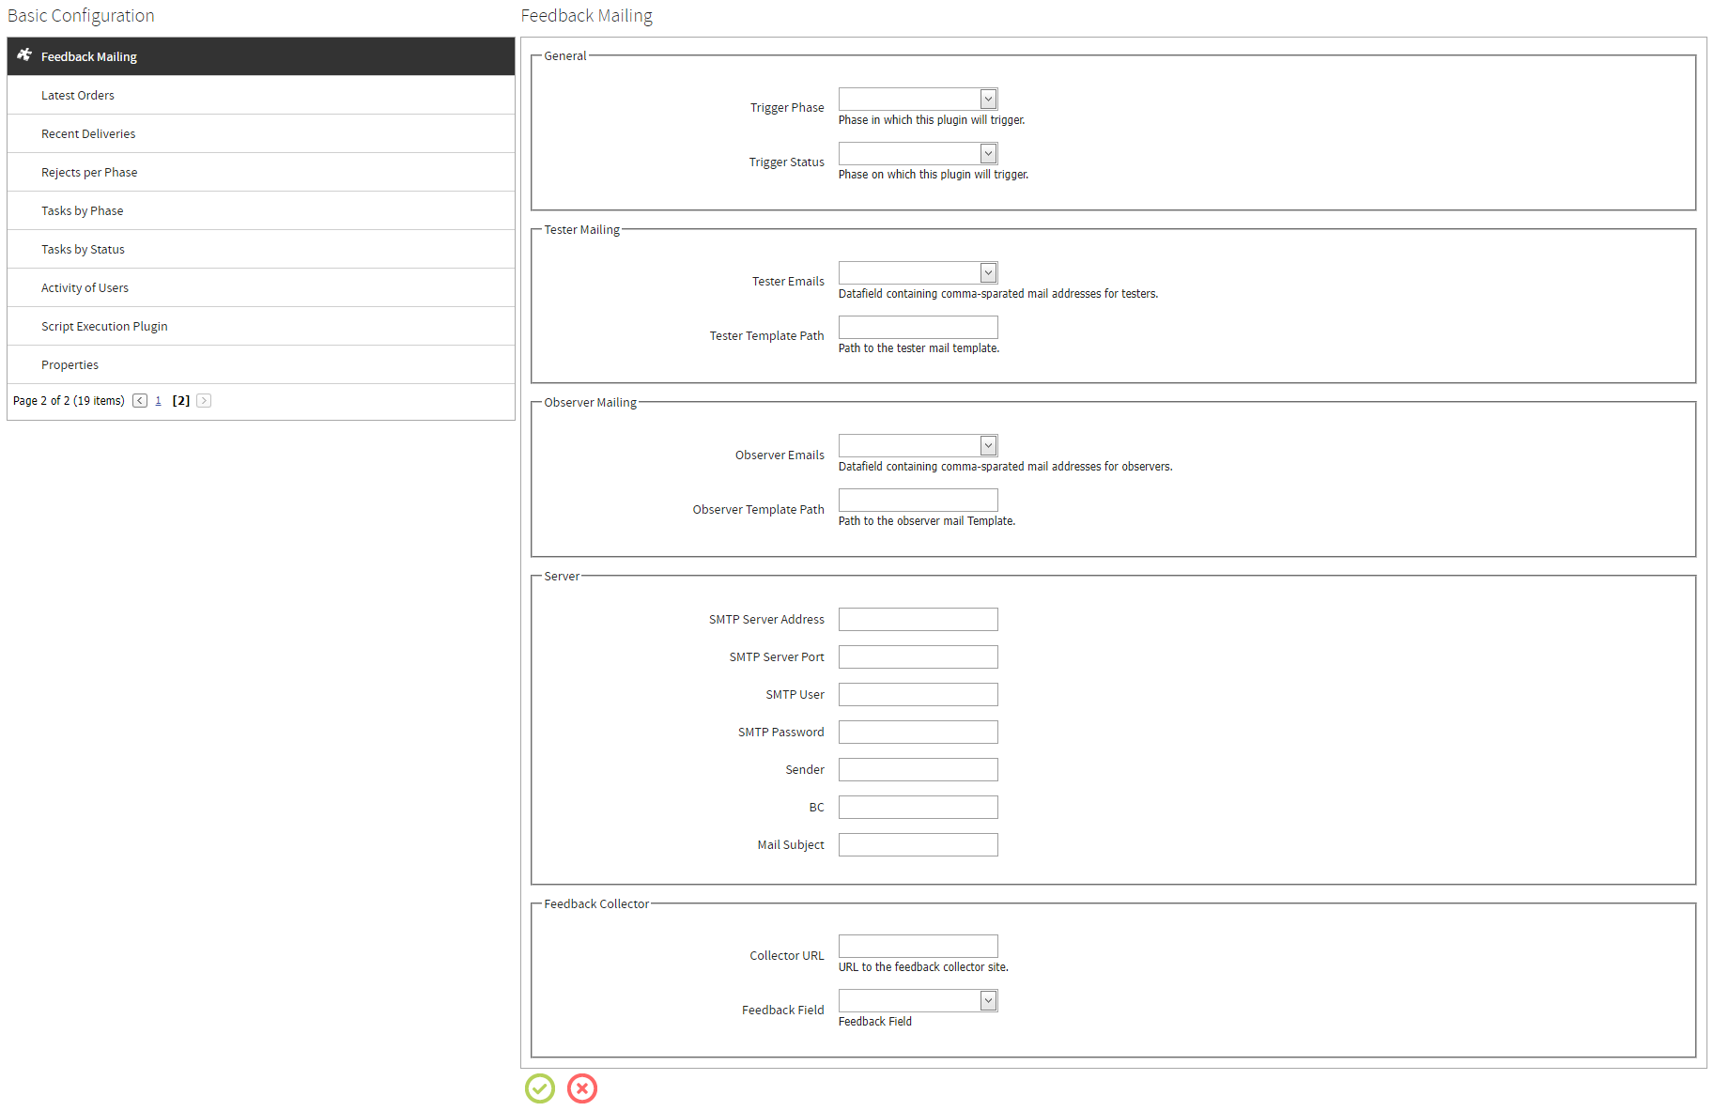Select page 2 in the pagination
Screen dimensions: 1714x1111
(x=181, y=400)
